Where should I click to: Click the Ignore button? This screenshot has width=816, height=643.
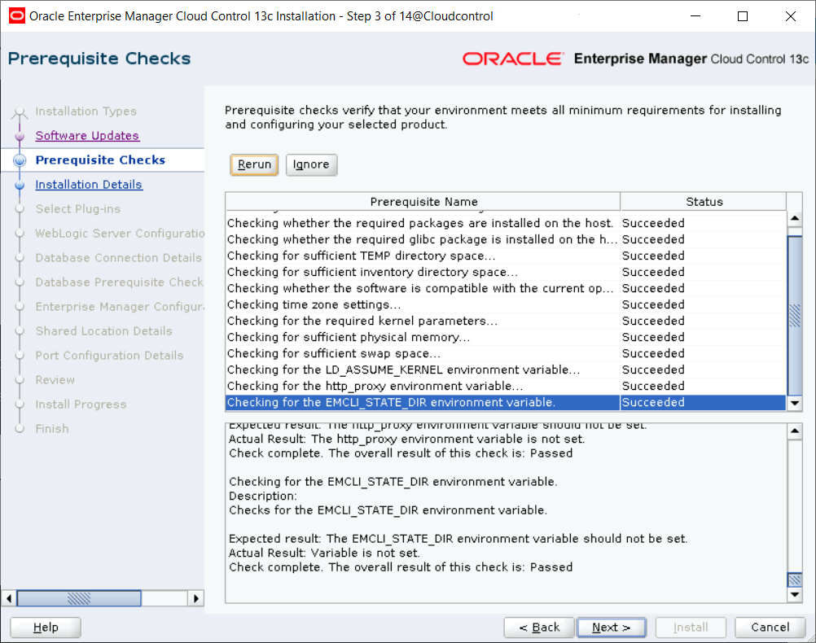coord(311,165)
